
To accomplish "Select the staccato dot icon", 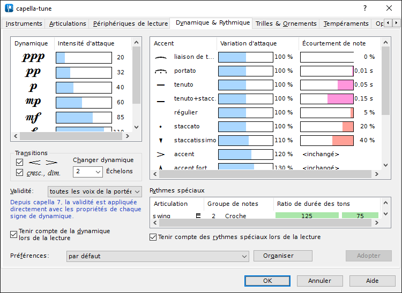I will click(161, 127).
